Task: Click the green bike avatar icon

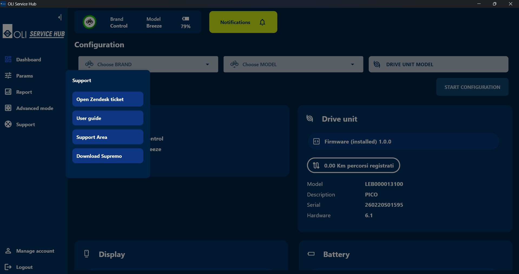Action: (x=90, y=22)
